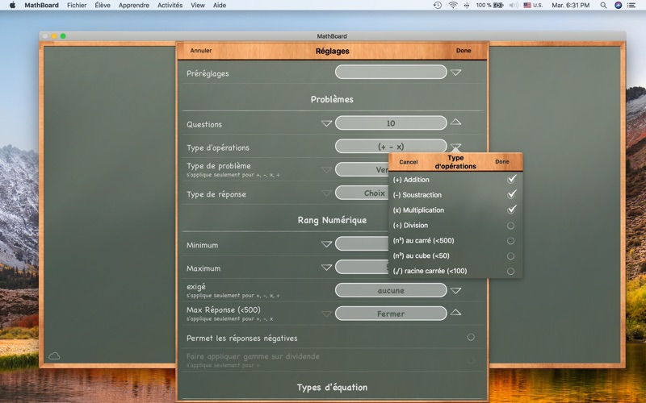Uncheck (-) Soustraction option

coord(511,194)
